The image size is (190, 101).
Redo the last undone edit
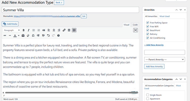point(53,35)
